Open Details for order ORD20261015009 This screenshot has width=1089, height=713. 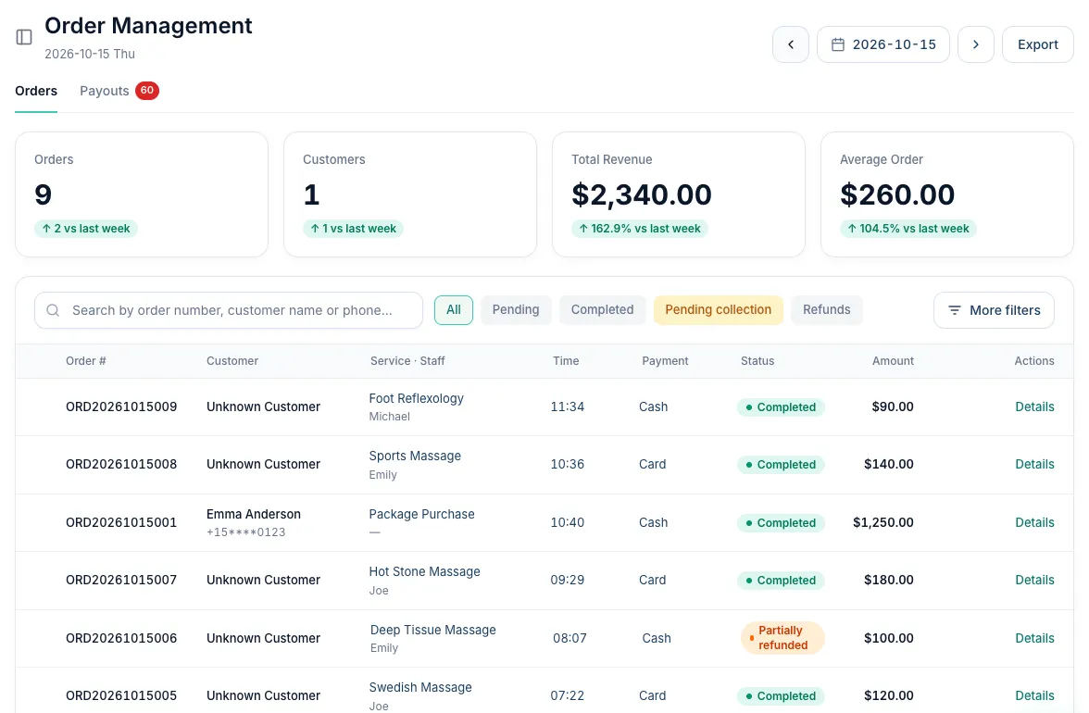click(1034, 407)
